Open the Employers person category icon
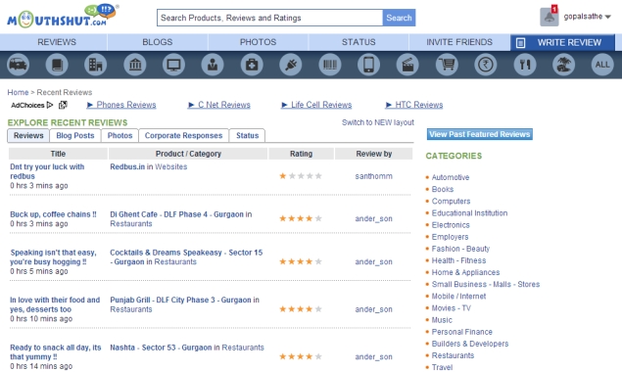The height and width of the screenshot is (372, 622). pyautogui.click(x=213, y=65)
